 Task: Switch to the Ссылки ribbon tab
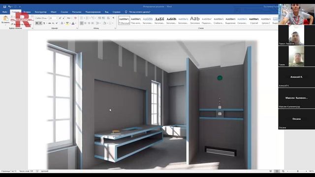click(x=64, y=12)
